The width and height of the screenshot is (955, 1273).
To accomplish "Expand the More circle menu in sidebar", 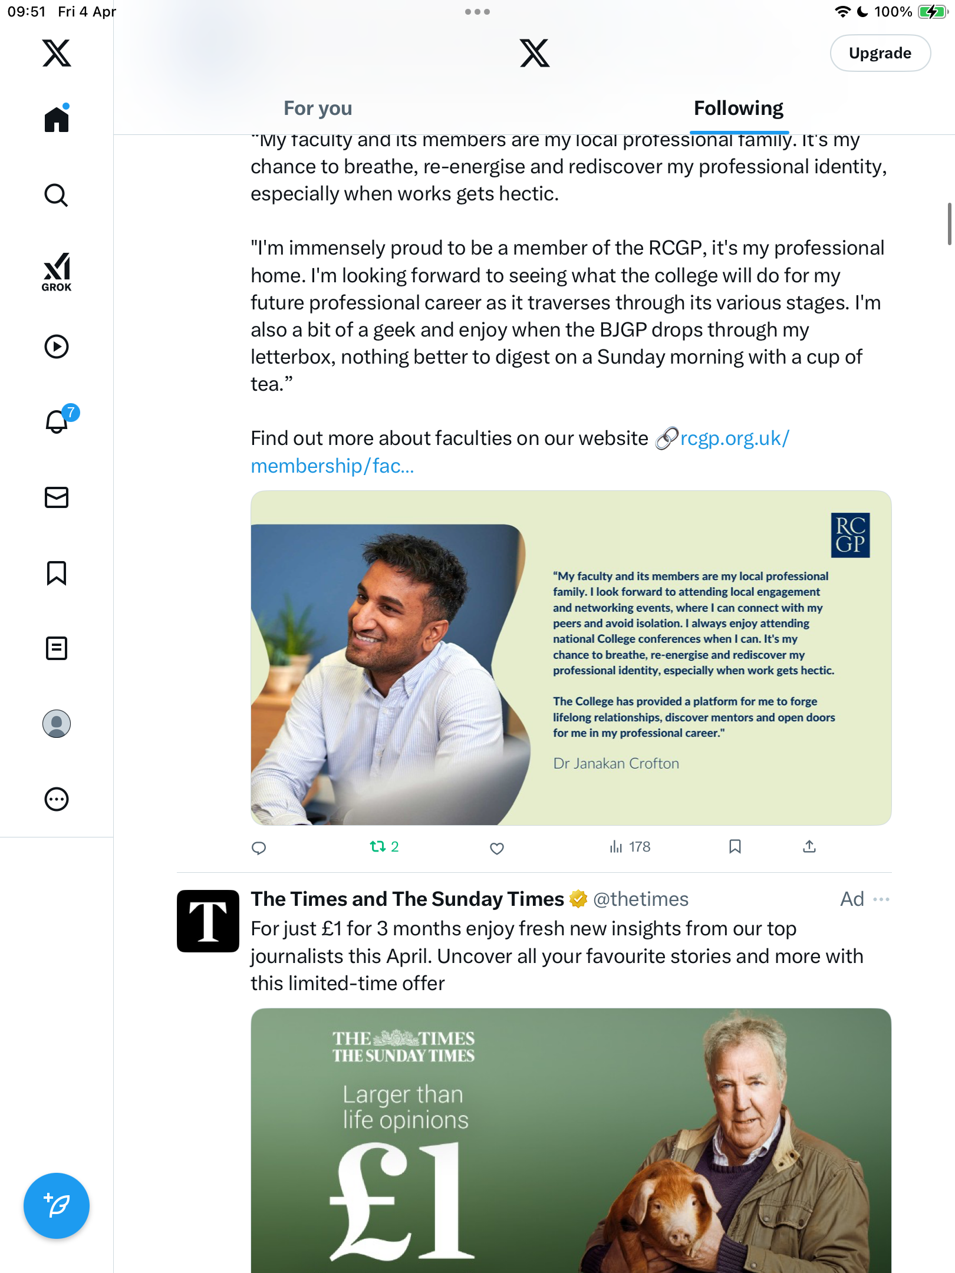I will (x=57, y=799).
